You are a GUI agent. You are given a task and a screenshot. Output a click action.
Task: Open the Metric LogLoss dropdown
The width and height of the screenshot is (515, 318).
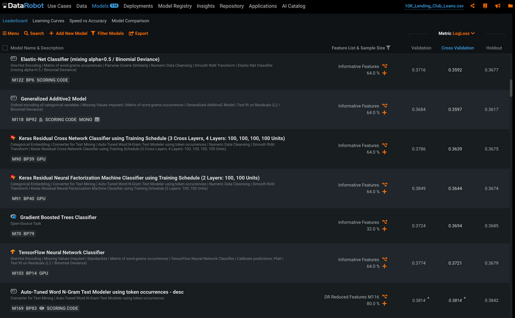456,34
